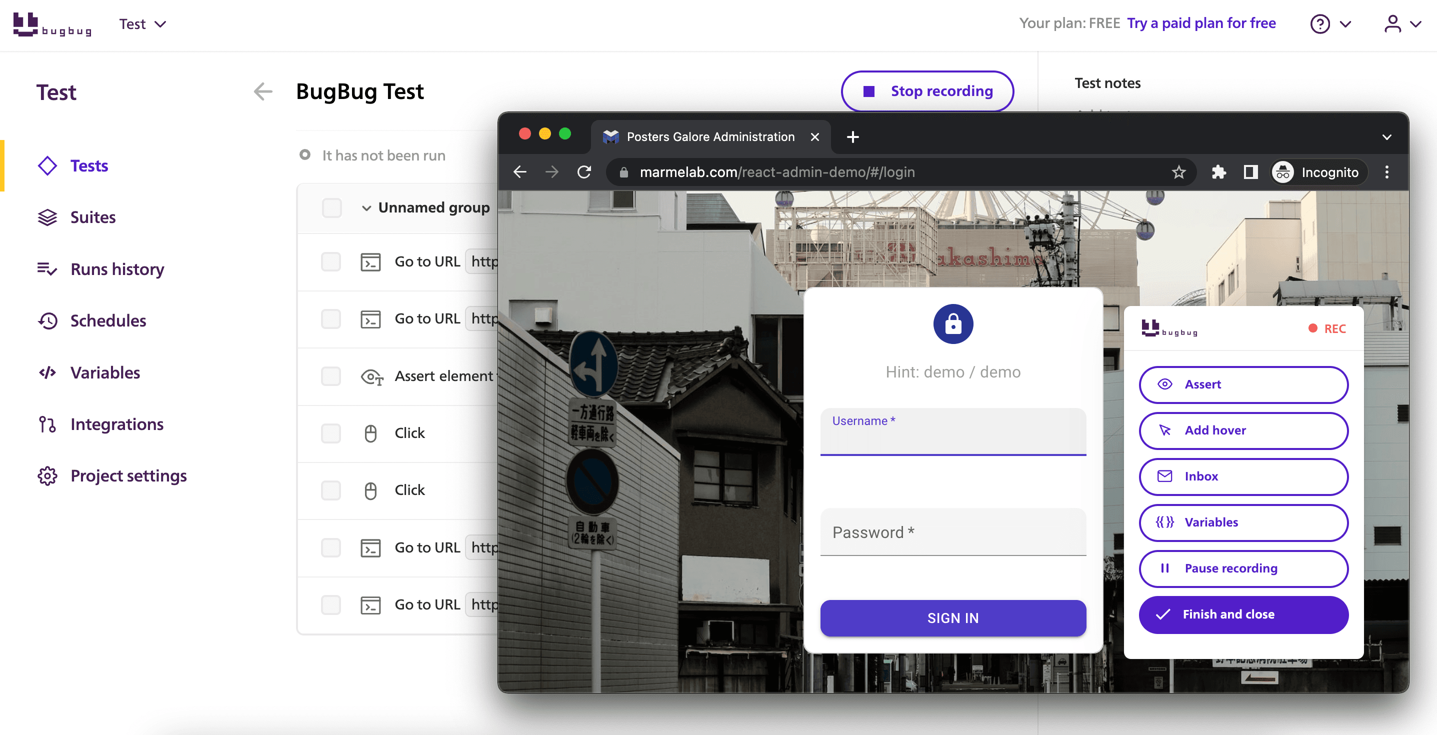Pause recording in the recorder panel
Image resolution: width=1437 pixels, height=735 pixels.
pos(1243,569)
